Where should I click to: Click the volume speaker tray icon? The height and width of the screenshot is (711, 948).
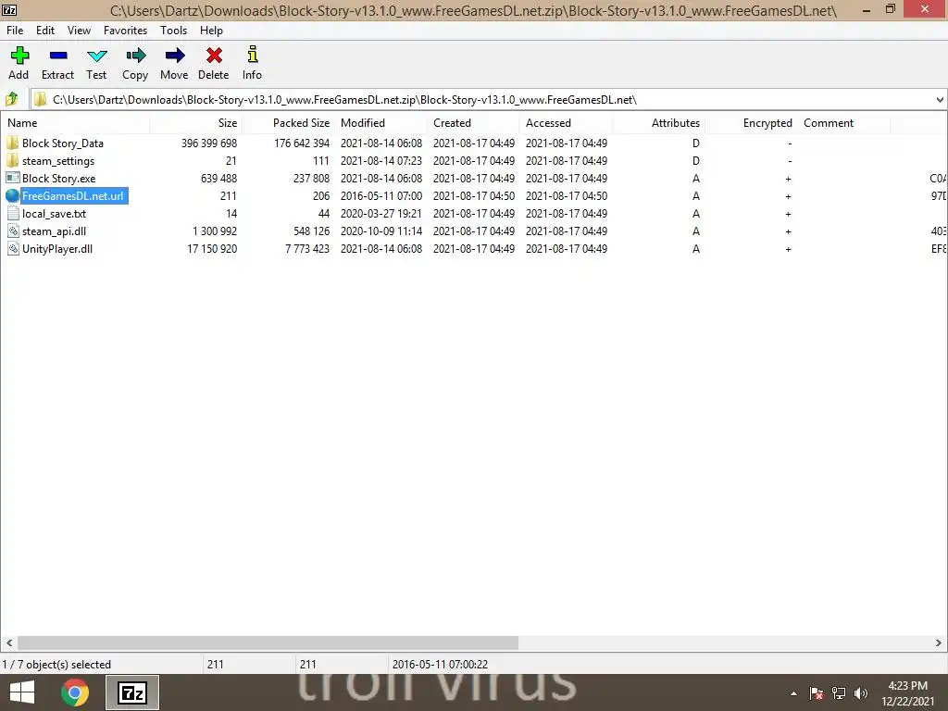861,693
